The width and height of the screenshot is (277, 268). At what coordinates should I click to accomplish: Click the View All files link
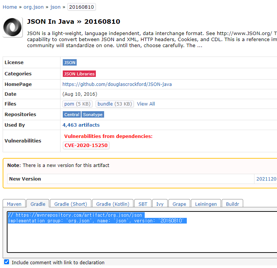[x=146, y=104]
